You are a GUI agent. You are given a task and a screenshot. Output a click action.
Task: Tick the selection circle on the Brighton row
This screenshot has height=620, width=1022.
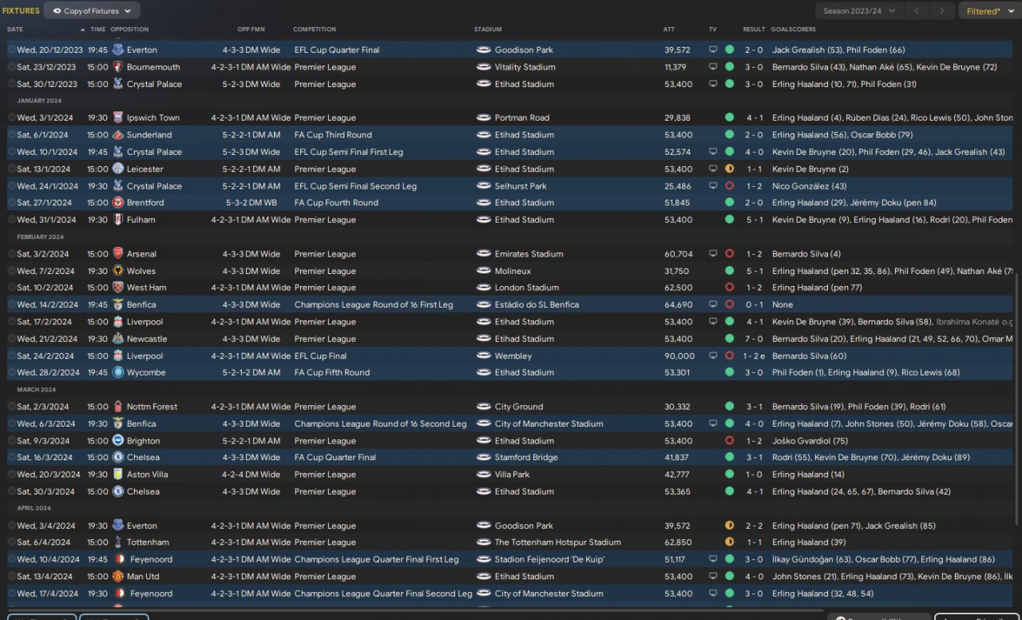coord(11,441)
